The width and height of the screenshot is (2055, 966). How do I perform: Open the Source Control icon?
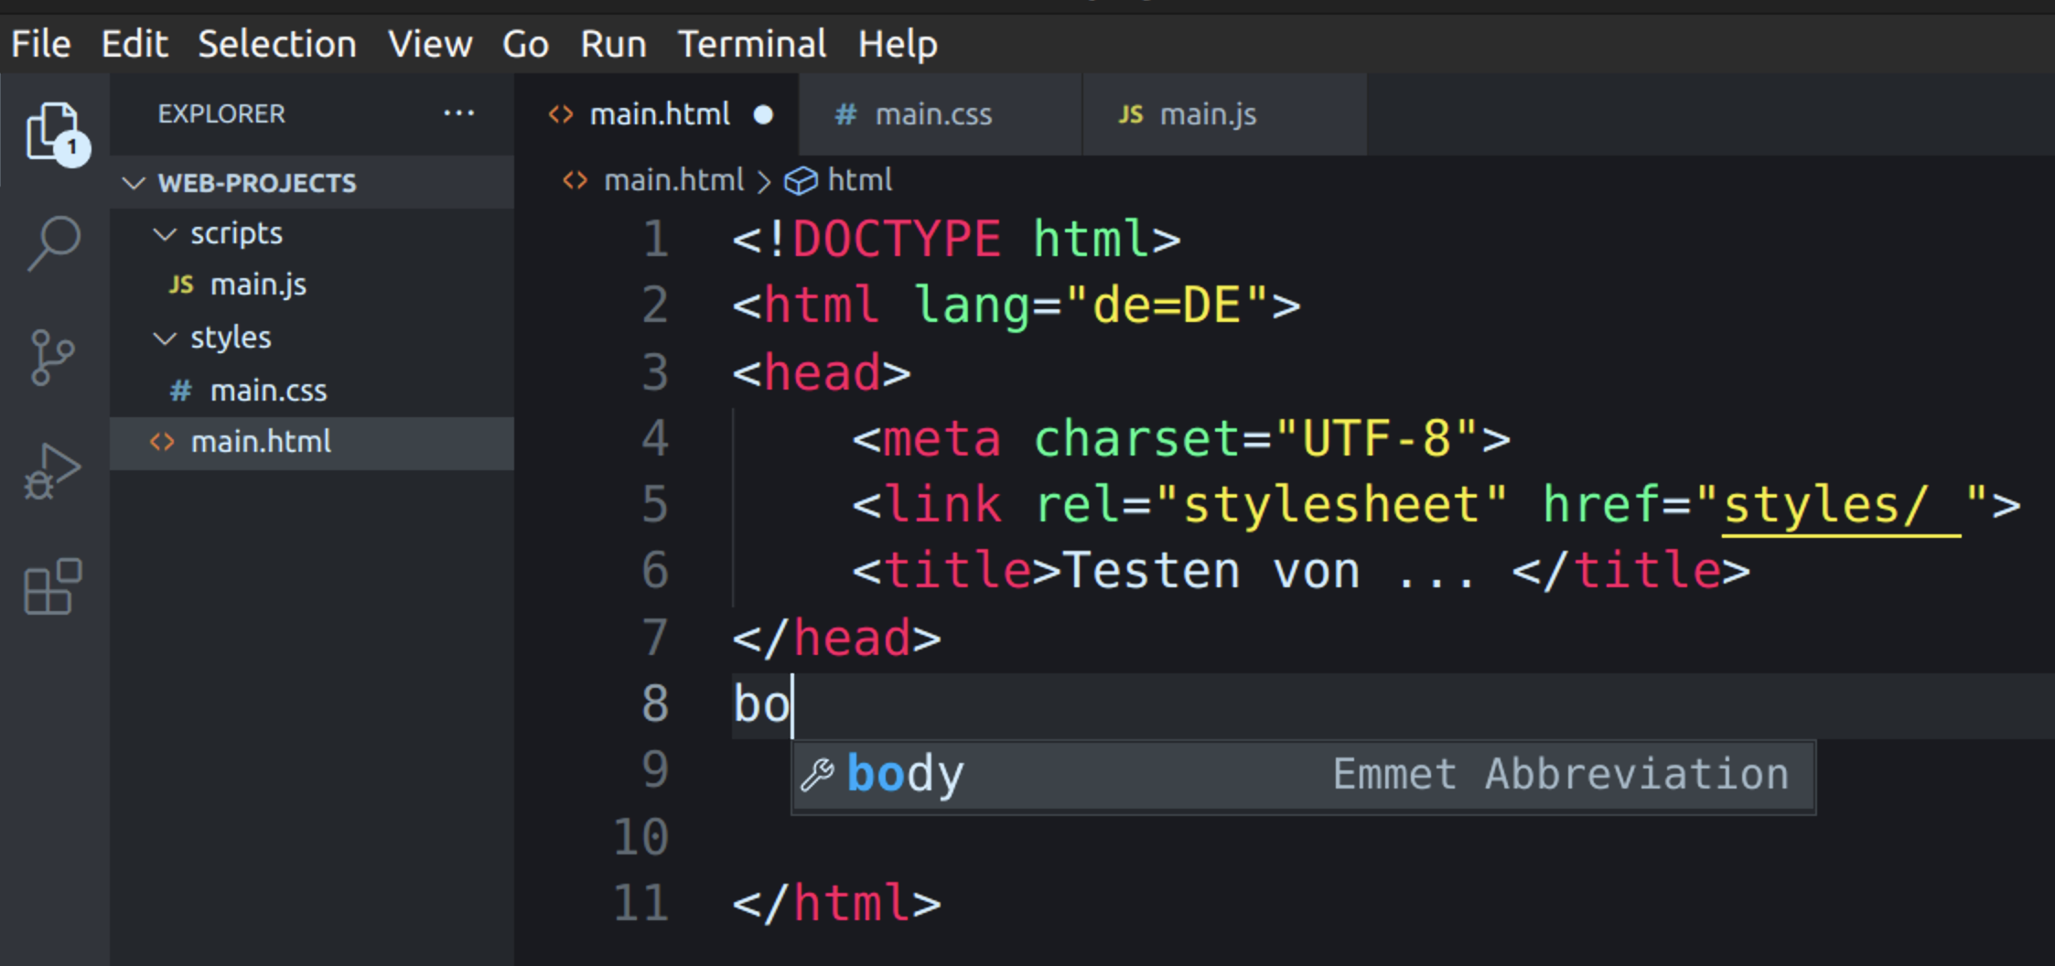[52, 357]
